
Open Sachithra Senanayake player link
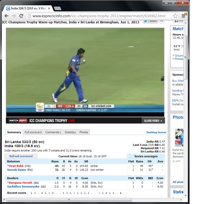[23, 186]
